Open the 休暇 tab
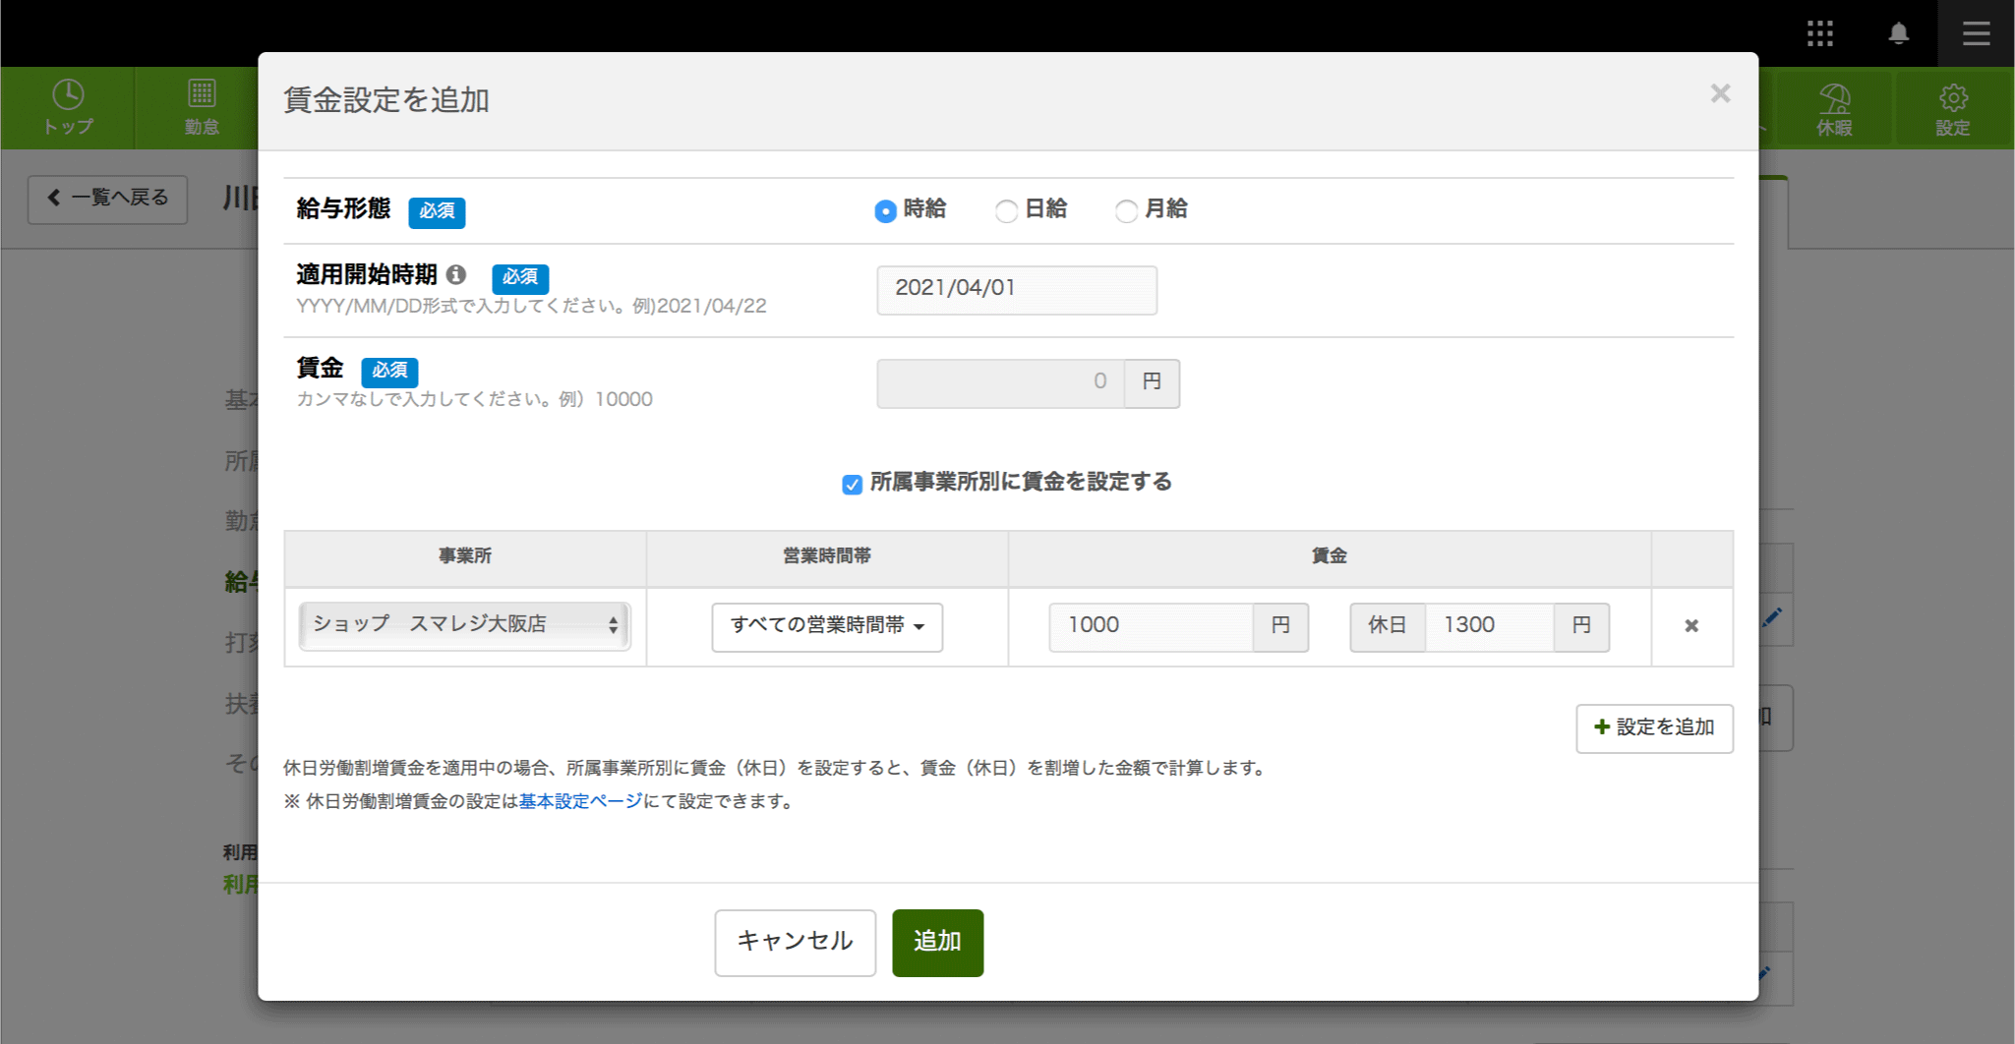The height and width of the screenshot is (1044, 2015). (x=1834, y=108)
